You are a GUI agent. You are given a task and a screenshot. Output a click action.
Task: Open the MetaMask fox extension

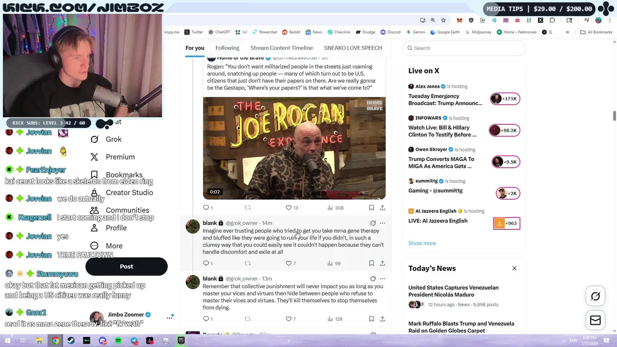click(459, 20)
